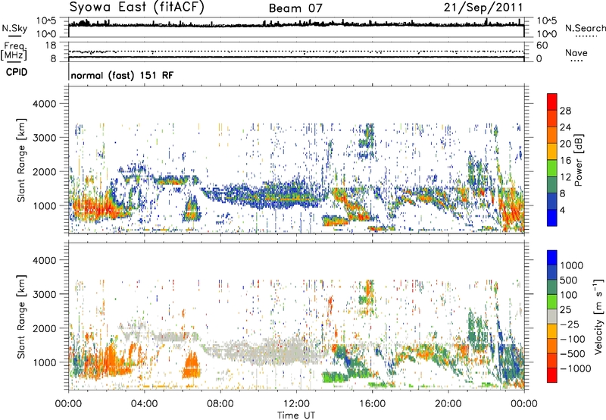The image size is (606, 420).
Task: Click 'Slant Range [km]' label of velocity panel
Action: pyautogui.click(x=21, y=316)
